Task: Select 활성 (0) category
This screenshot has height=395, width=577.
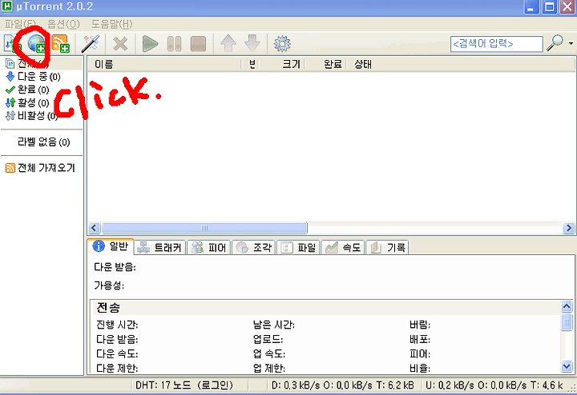Action: pyautogui.click(x=27, y=102)
